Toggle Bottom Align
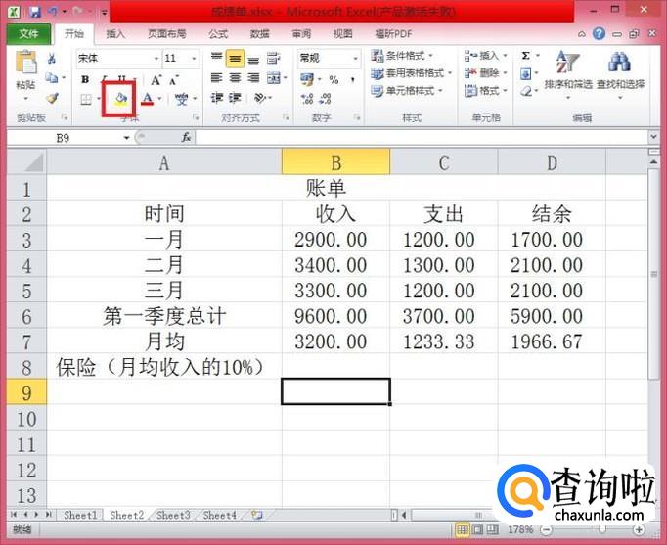Screen dimensions: 667x545 (x=253, y=59)
